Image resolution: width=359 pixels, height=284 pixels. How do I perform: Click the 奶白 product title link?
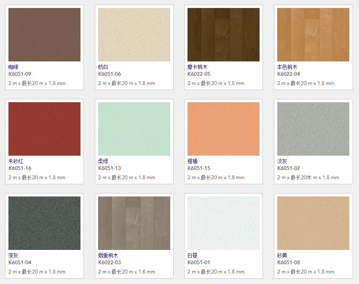click(103, 67)
